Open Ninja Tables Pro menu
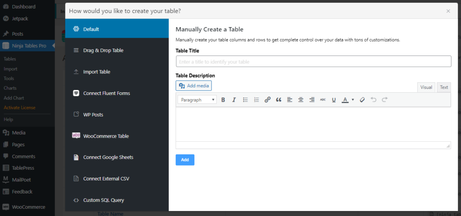 (x=27, y=46)
